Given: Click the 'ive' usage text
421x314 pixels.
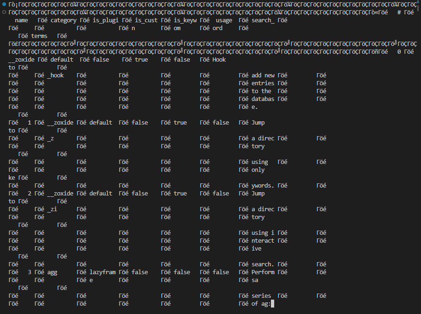Looking at the screenshot, I should [257, 249].
